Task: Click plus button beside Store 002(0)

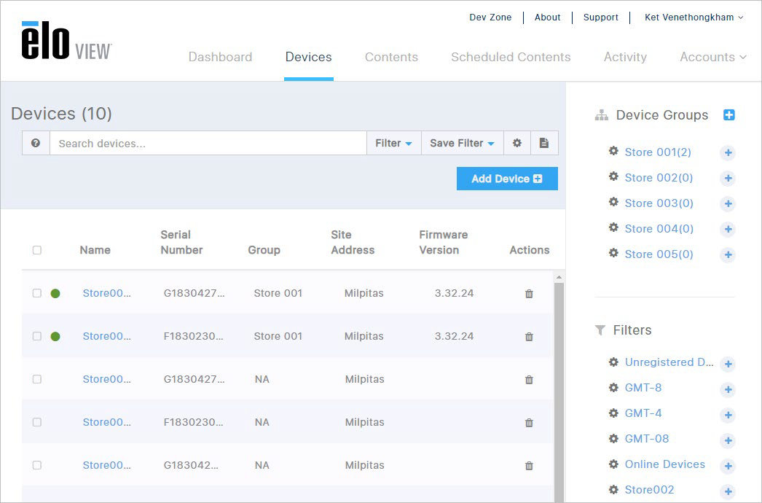Action: coord(728,178)
